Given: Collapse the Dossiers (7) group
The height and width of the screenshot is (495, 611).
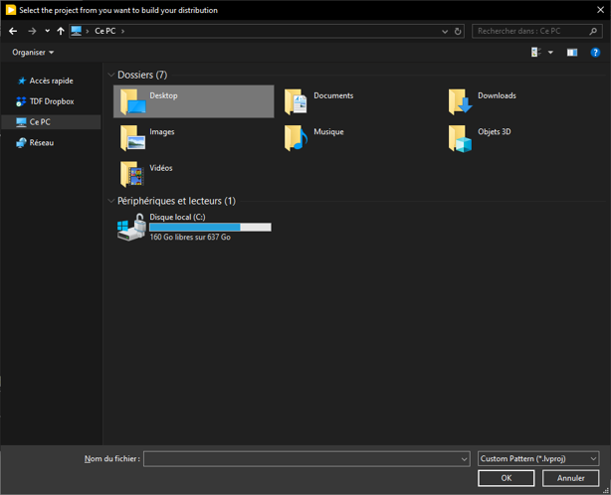Looking at the screenshot, I should click(111, 75).
